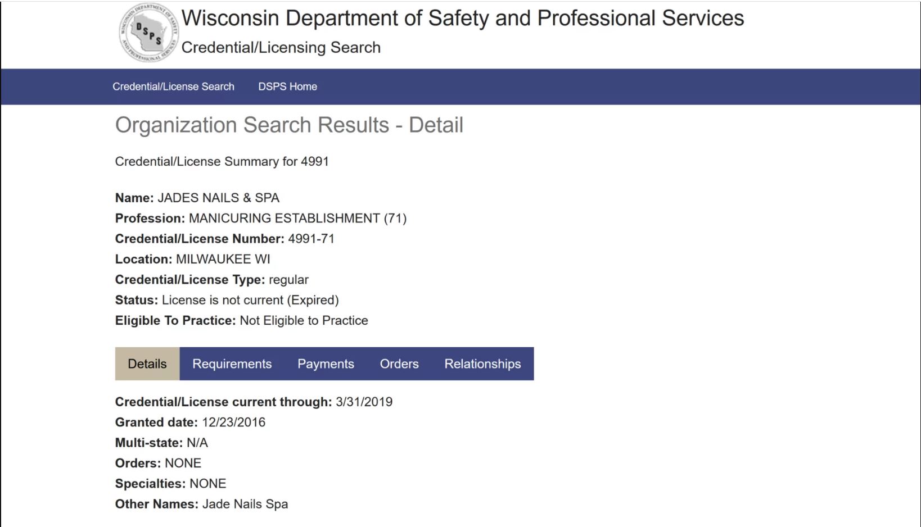Image resolution: width=921 pixels, height=527 pixels.
Task: View the Orders tab
Action: (399, 364)
